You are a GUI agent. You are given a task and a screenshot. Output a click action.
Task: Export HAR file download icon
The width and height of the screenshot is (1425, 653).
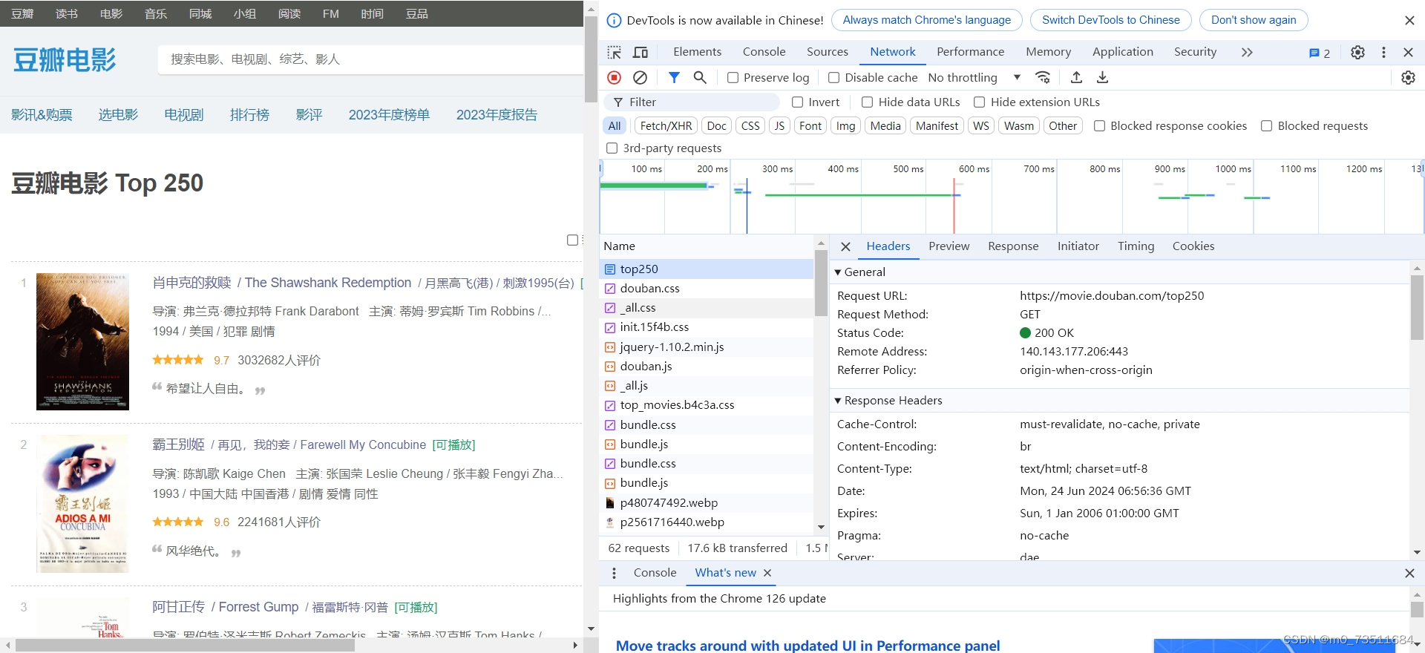tap(1103, 77)
